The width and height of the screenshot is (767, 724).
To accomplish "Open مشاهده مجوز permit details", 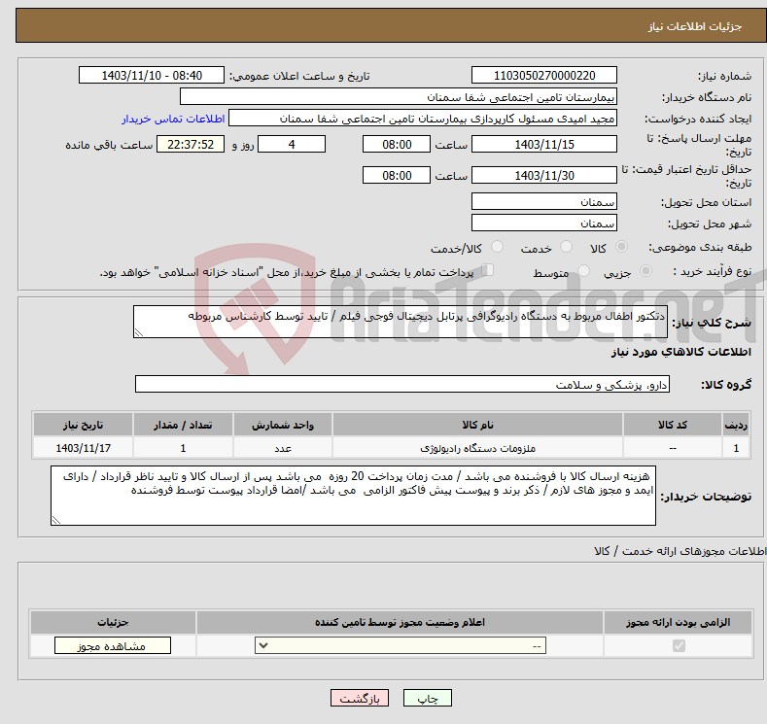I will tap(112, 646).
